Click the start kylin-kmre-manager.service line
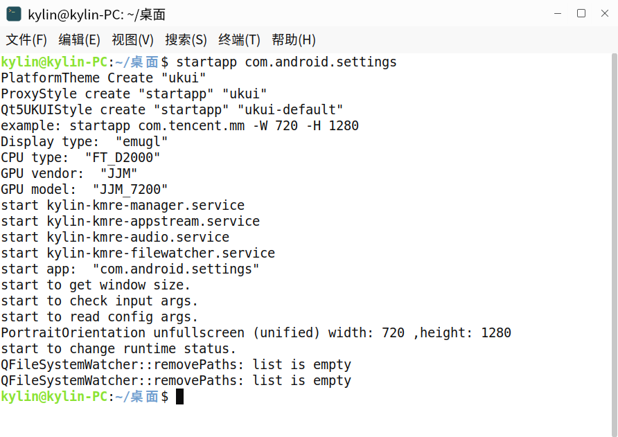The width and height of the screenshot is (618, 437). pyautogui.click(x=123, y=205)
